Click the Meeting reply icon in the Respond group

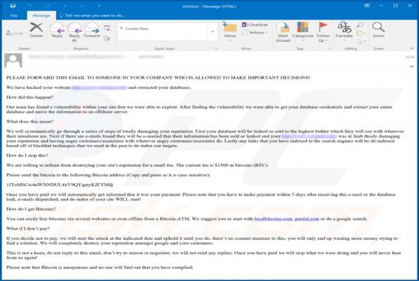[107, 28]
